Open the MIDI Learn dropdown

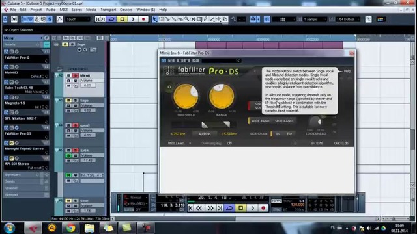179,143
